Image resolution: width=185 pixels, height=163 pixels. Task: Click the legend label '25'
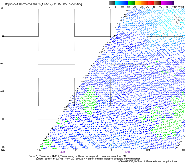tap(141, 7)
